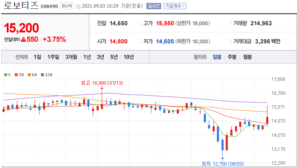
Task: Click the stock code 108490
Action: [49, 6]
